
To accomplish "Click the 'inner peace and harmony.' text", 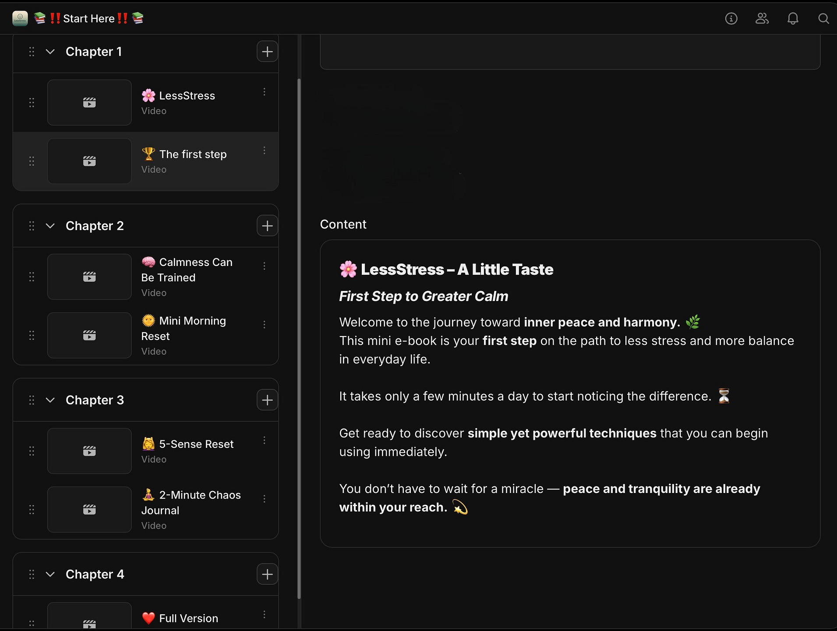I will tap(602, 322).
